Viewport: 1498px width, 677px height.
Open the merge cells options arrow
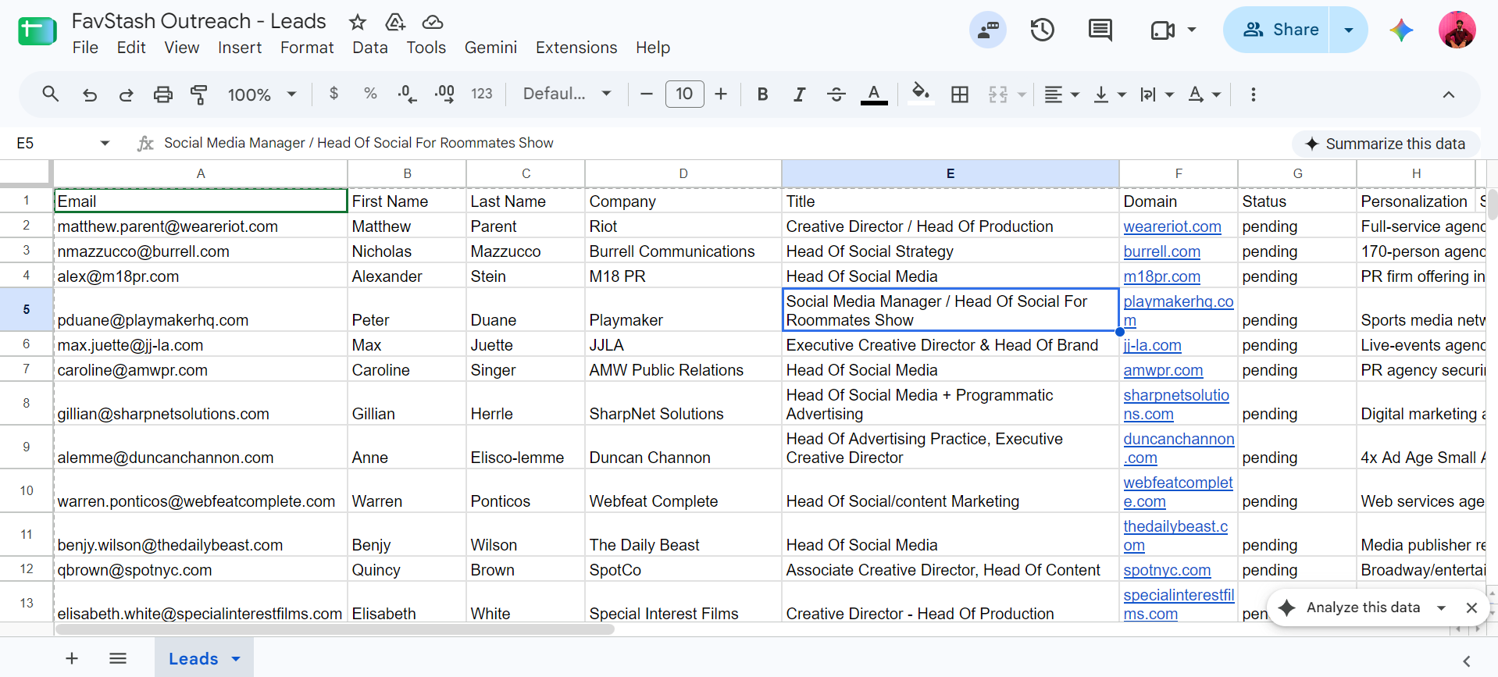(1022, 94)
